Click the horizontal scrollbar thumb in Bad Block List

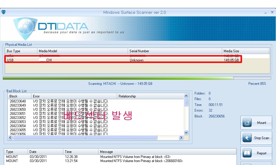pos(85,138)
